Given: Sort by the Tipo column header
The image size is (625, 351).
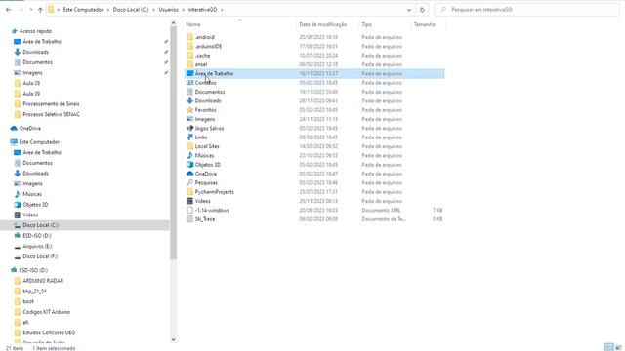Looking at the screenshot, I should [367, 24].
